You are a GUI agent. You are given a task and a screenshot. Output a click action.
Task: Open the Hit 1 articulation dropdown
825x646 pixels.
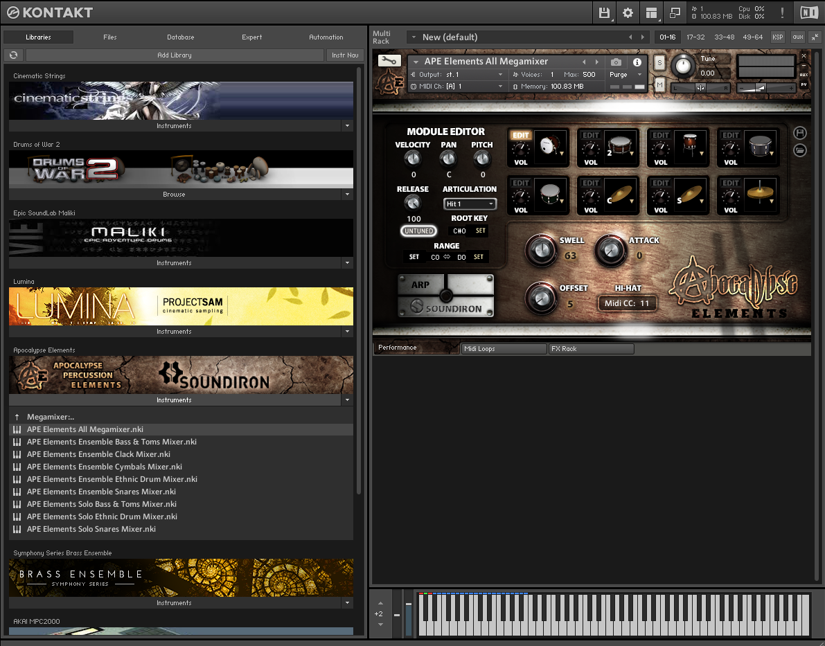pos(470,204)
